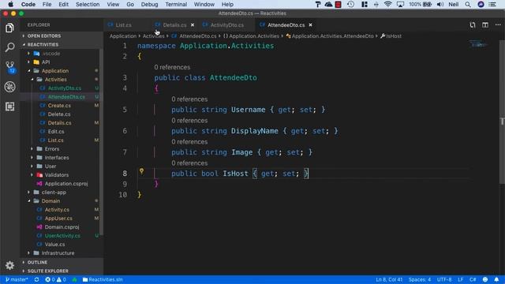Open Application.csproj in the explorer
The image size is (505, 284).
pyautogui.click(x=66, y=184)
